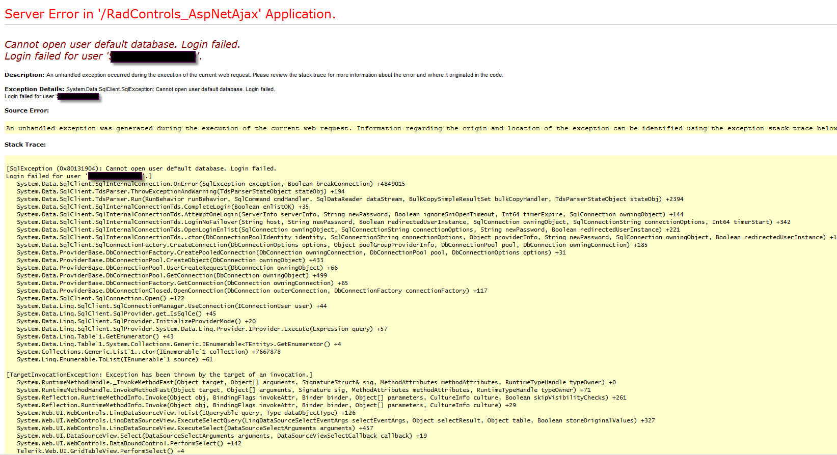Click the "RuntimeMethodInfo.Invoke" +261 stack line

pos(321,397)
